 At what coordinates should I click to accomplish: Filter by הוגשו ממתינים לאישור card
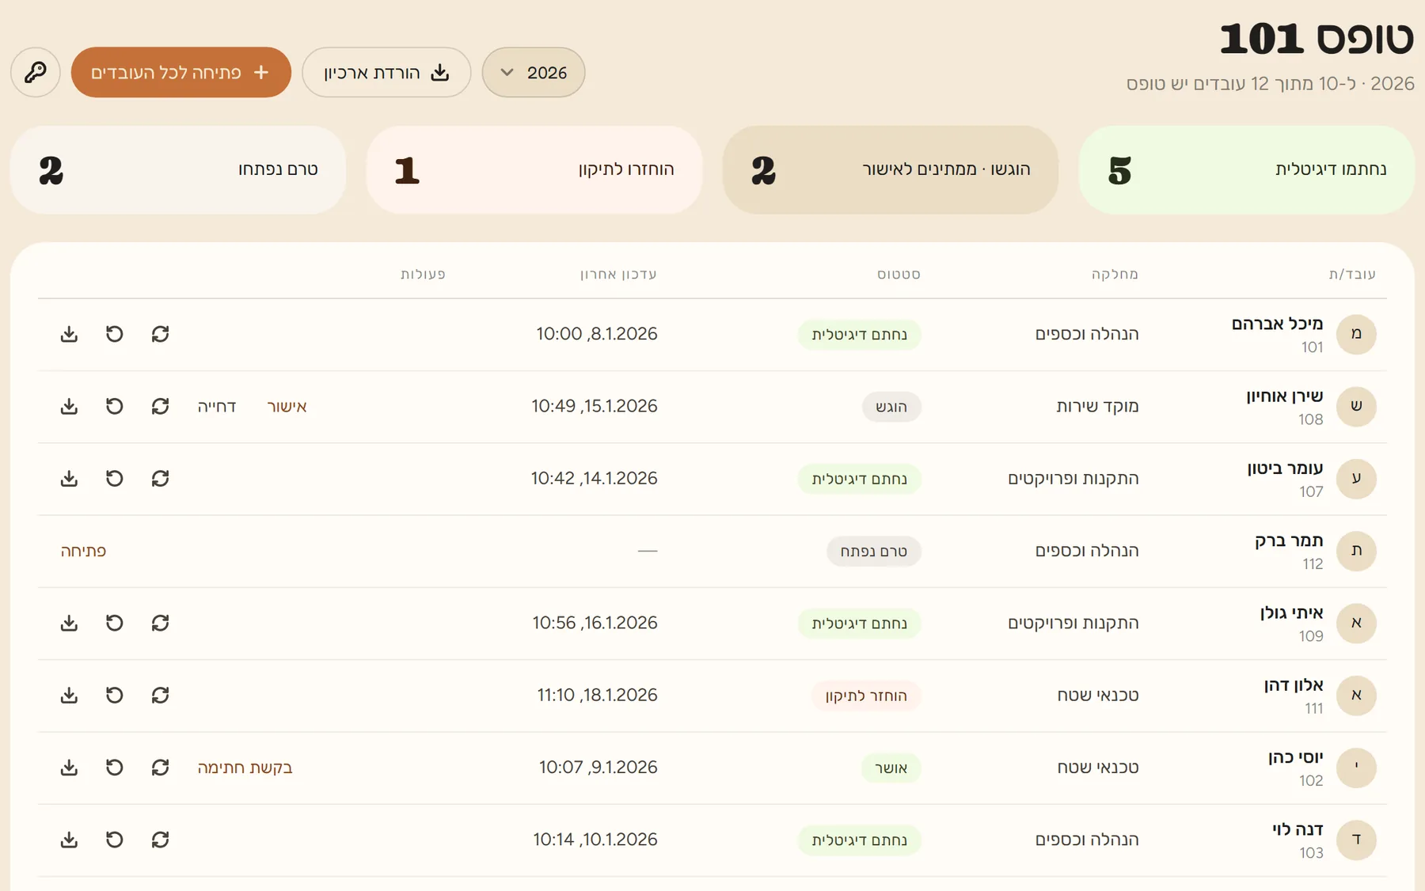pos(891,170)
